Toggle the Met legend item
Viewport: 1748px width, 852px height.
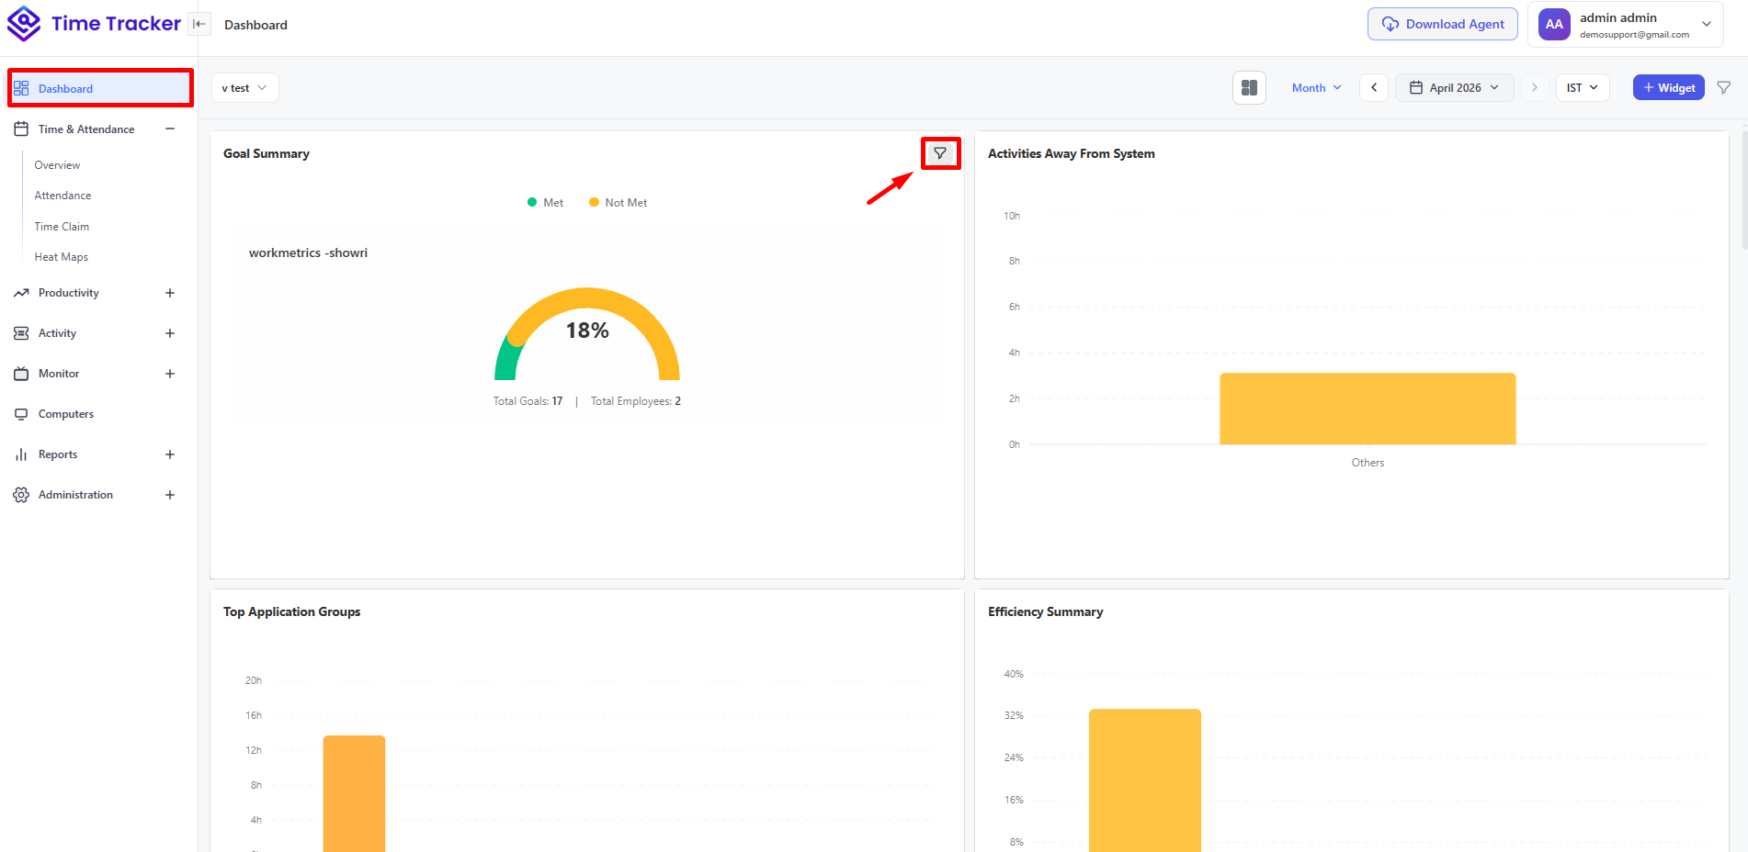[545, 203]
